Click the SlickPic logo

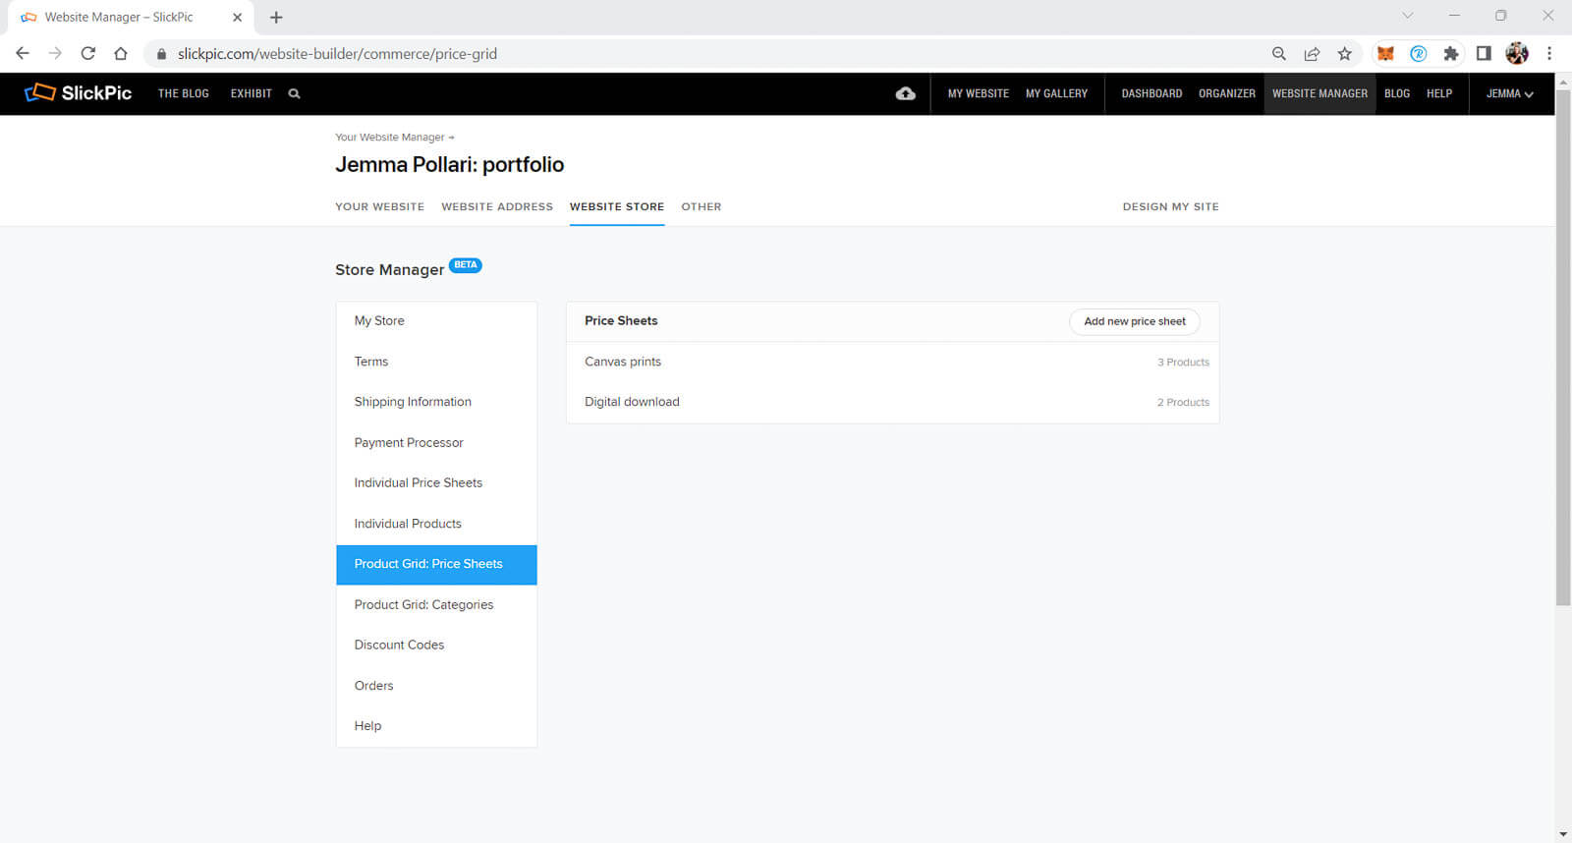point(79,93)
